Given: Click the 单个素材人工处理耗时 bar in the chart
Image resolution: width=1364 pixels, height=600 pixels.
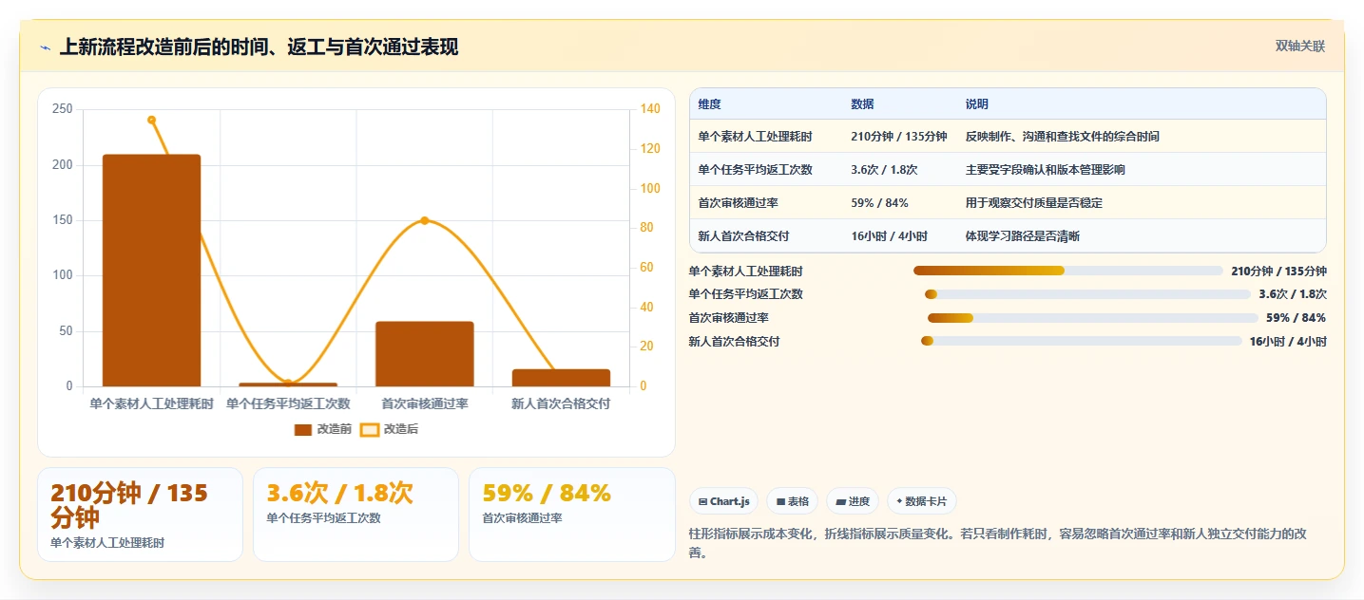Looking at the screenshot, I should coord(152,271).
